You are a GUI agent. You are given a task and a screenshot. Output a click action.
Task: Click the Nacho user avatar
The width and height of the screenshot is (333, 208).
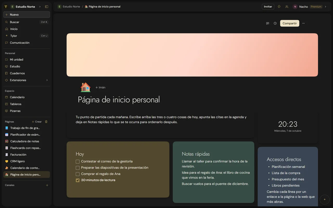[295, 7]
